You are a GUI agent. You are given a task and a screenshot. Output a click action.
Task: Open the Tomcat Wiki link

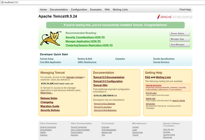pos(100,85)
